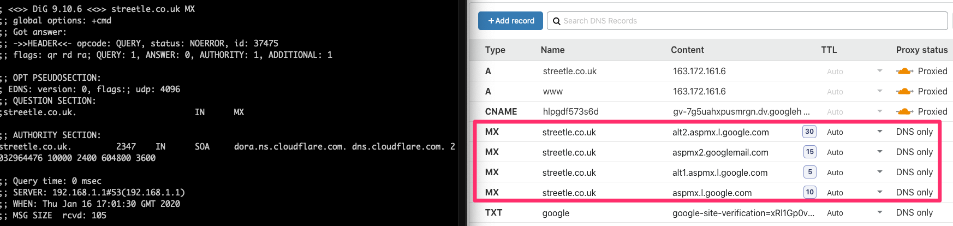Open TTL dropdown for alt1.aspmx.l.google.com record
The height and width of the screenshot is (226, 953).
[x=880, y=172]
